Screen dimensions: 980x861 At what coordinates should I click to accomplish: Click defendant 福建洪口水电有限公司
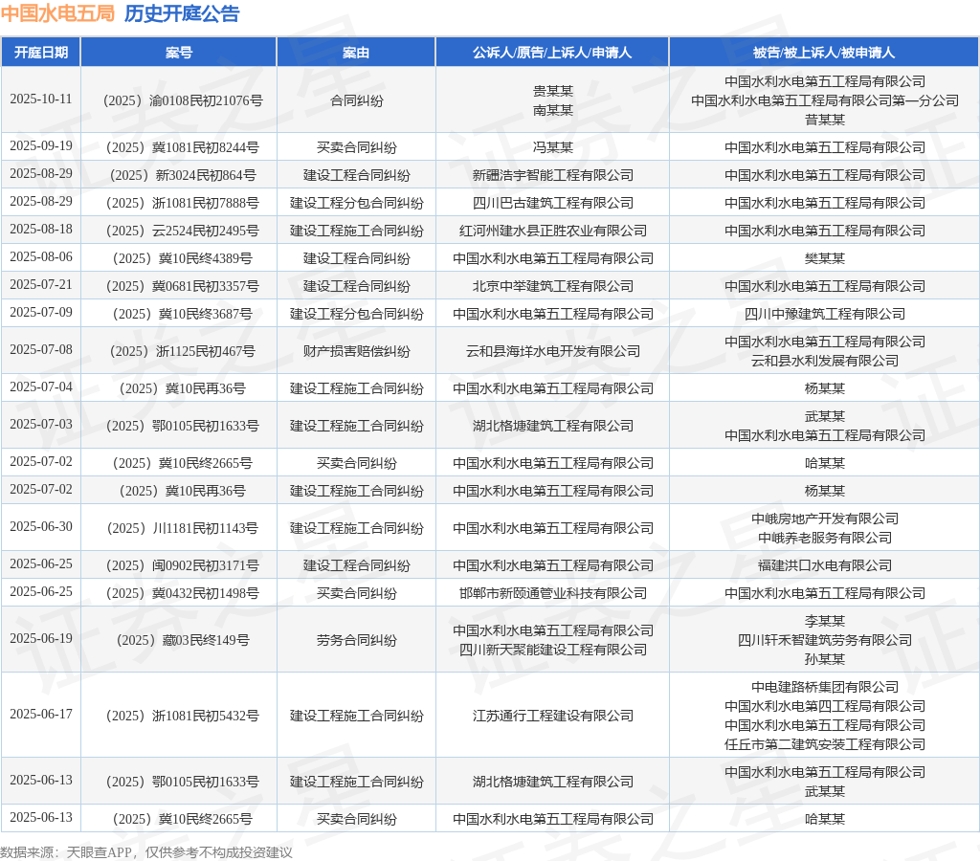click(x=825, y=565)
